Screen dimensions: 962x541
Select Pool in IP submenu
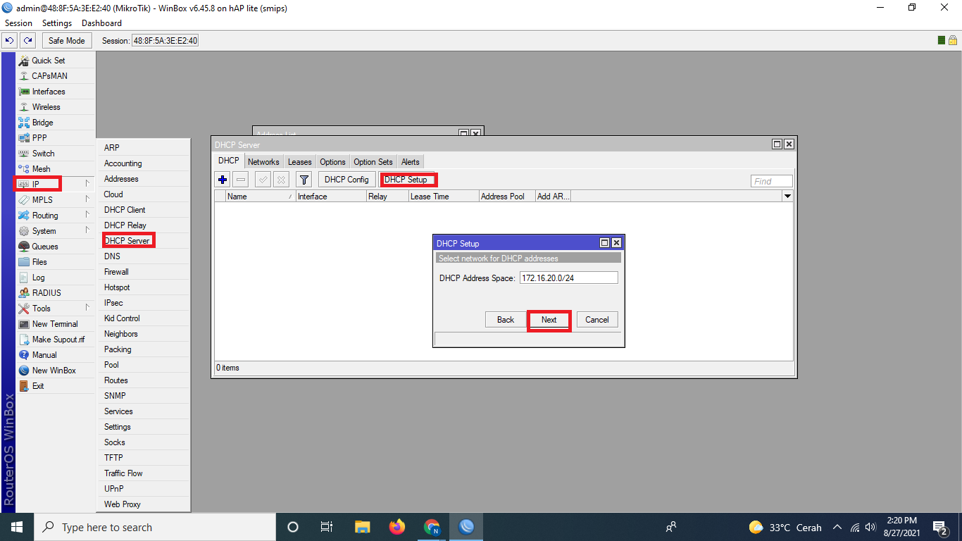pyautogui.click(x=144, y=365)
